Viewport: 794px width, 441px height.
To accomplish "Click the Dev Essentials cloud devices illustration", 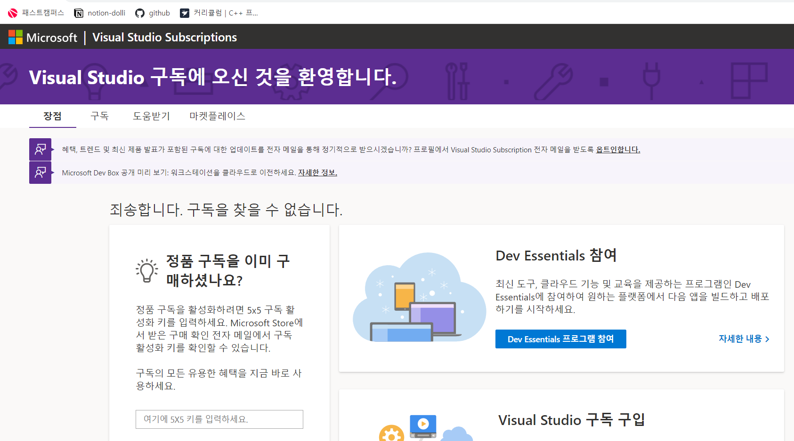I will [419, 297].
